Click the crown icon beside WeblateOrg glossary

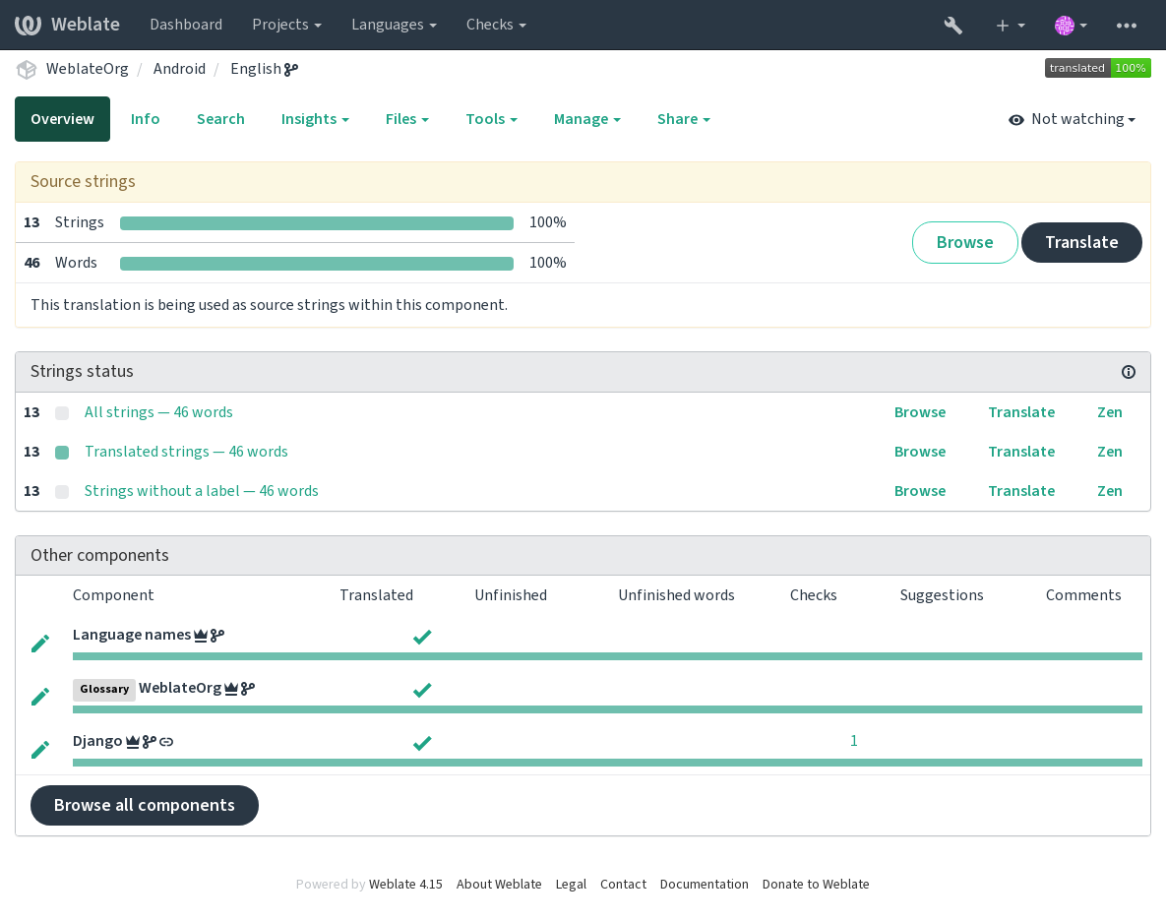231,689
